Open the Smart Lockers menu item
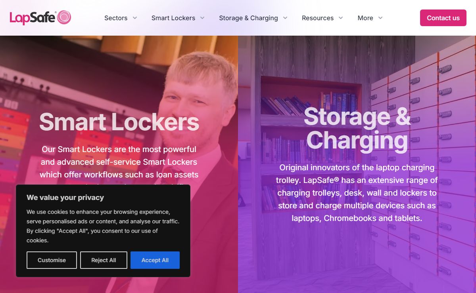The height and width of the screenshot is (293, 476). tap(173, 18)
